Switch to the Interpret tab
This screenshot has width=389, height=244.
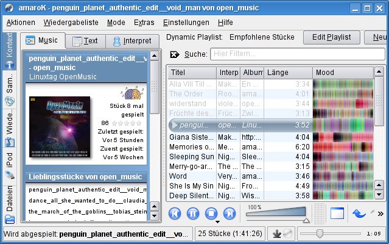[x=133, y=41]
